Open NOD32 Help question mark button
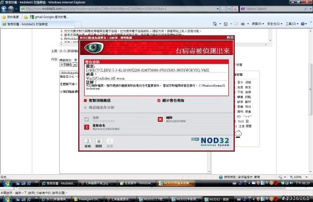Screen dimensions: 313x202 [88, 141]
